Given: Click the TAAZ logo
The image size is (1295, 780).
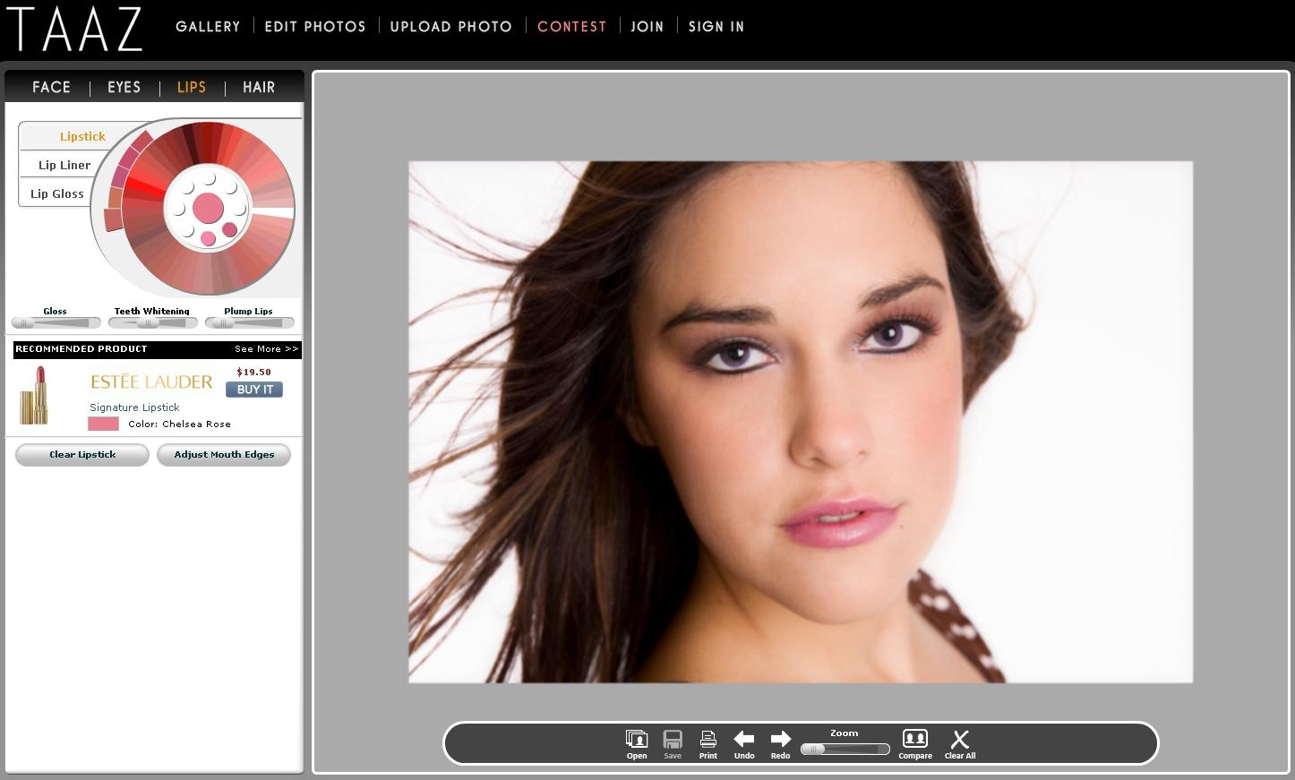Looking at the screenshot, I should (x=75, y=29).
